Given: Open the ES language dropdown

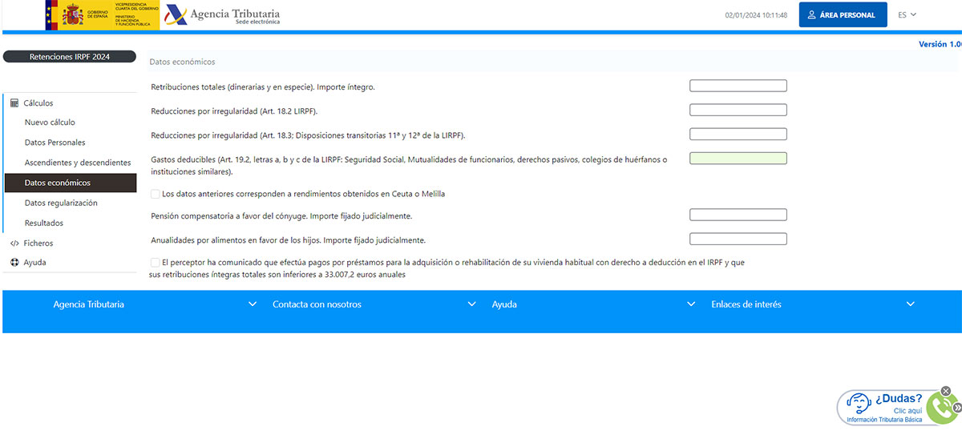Looking at the screenshot, I should click(x=907, y=14).
